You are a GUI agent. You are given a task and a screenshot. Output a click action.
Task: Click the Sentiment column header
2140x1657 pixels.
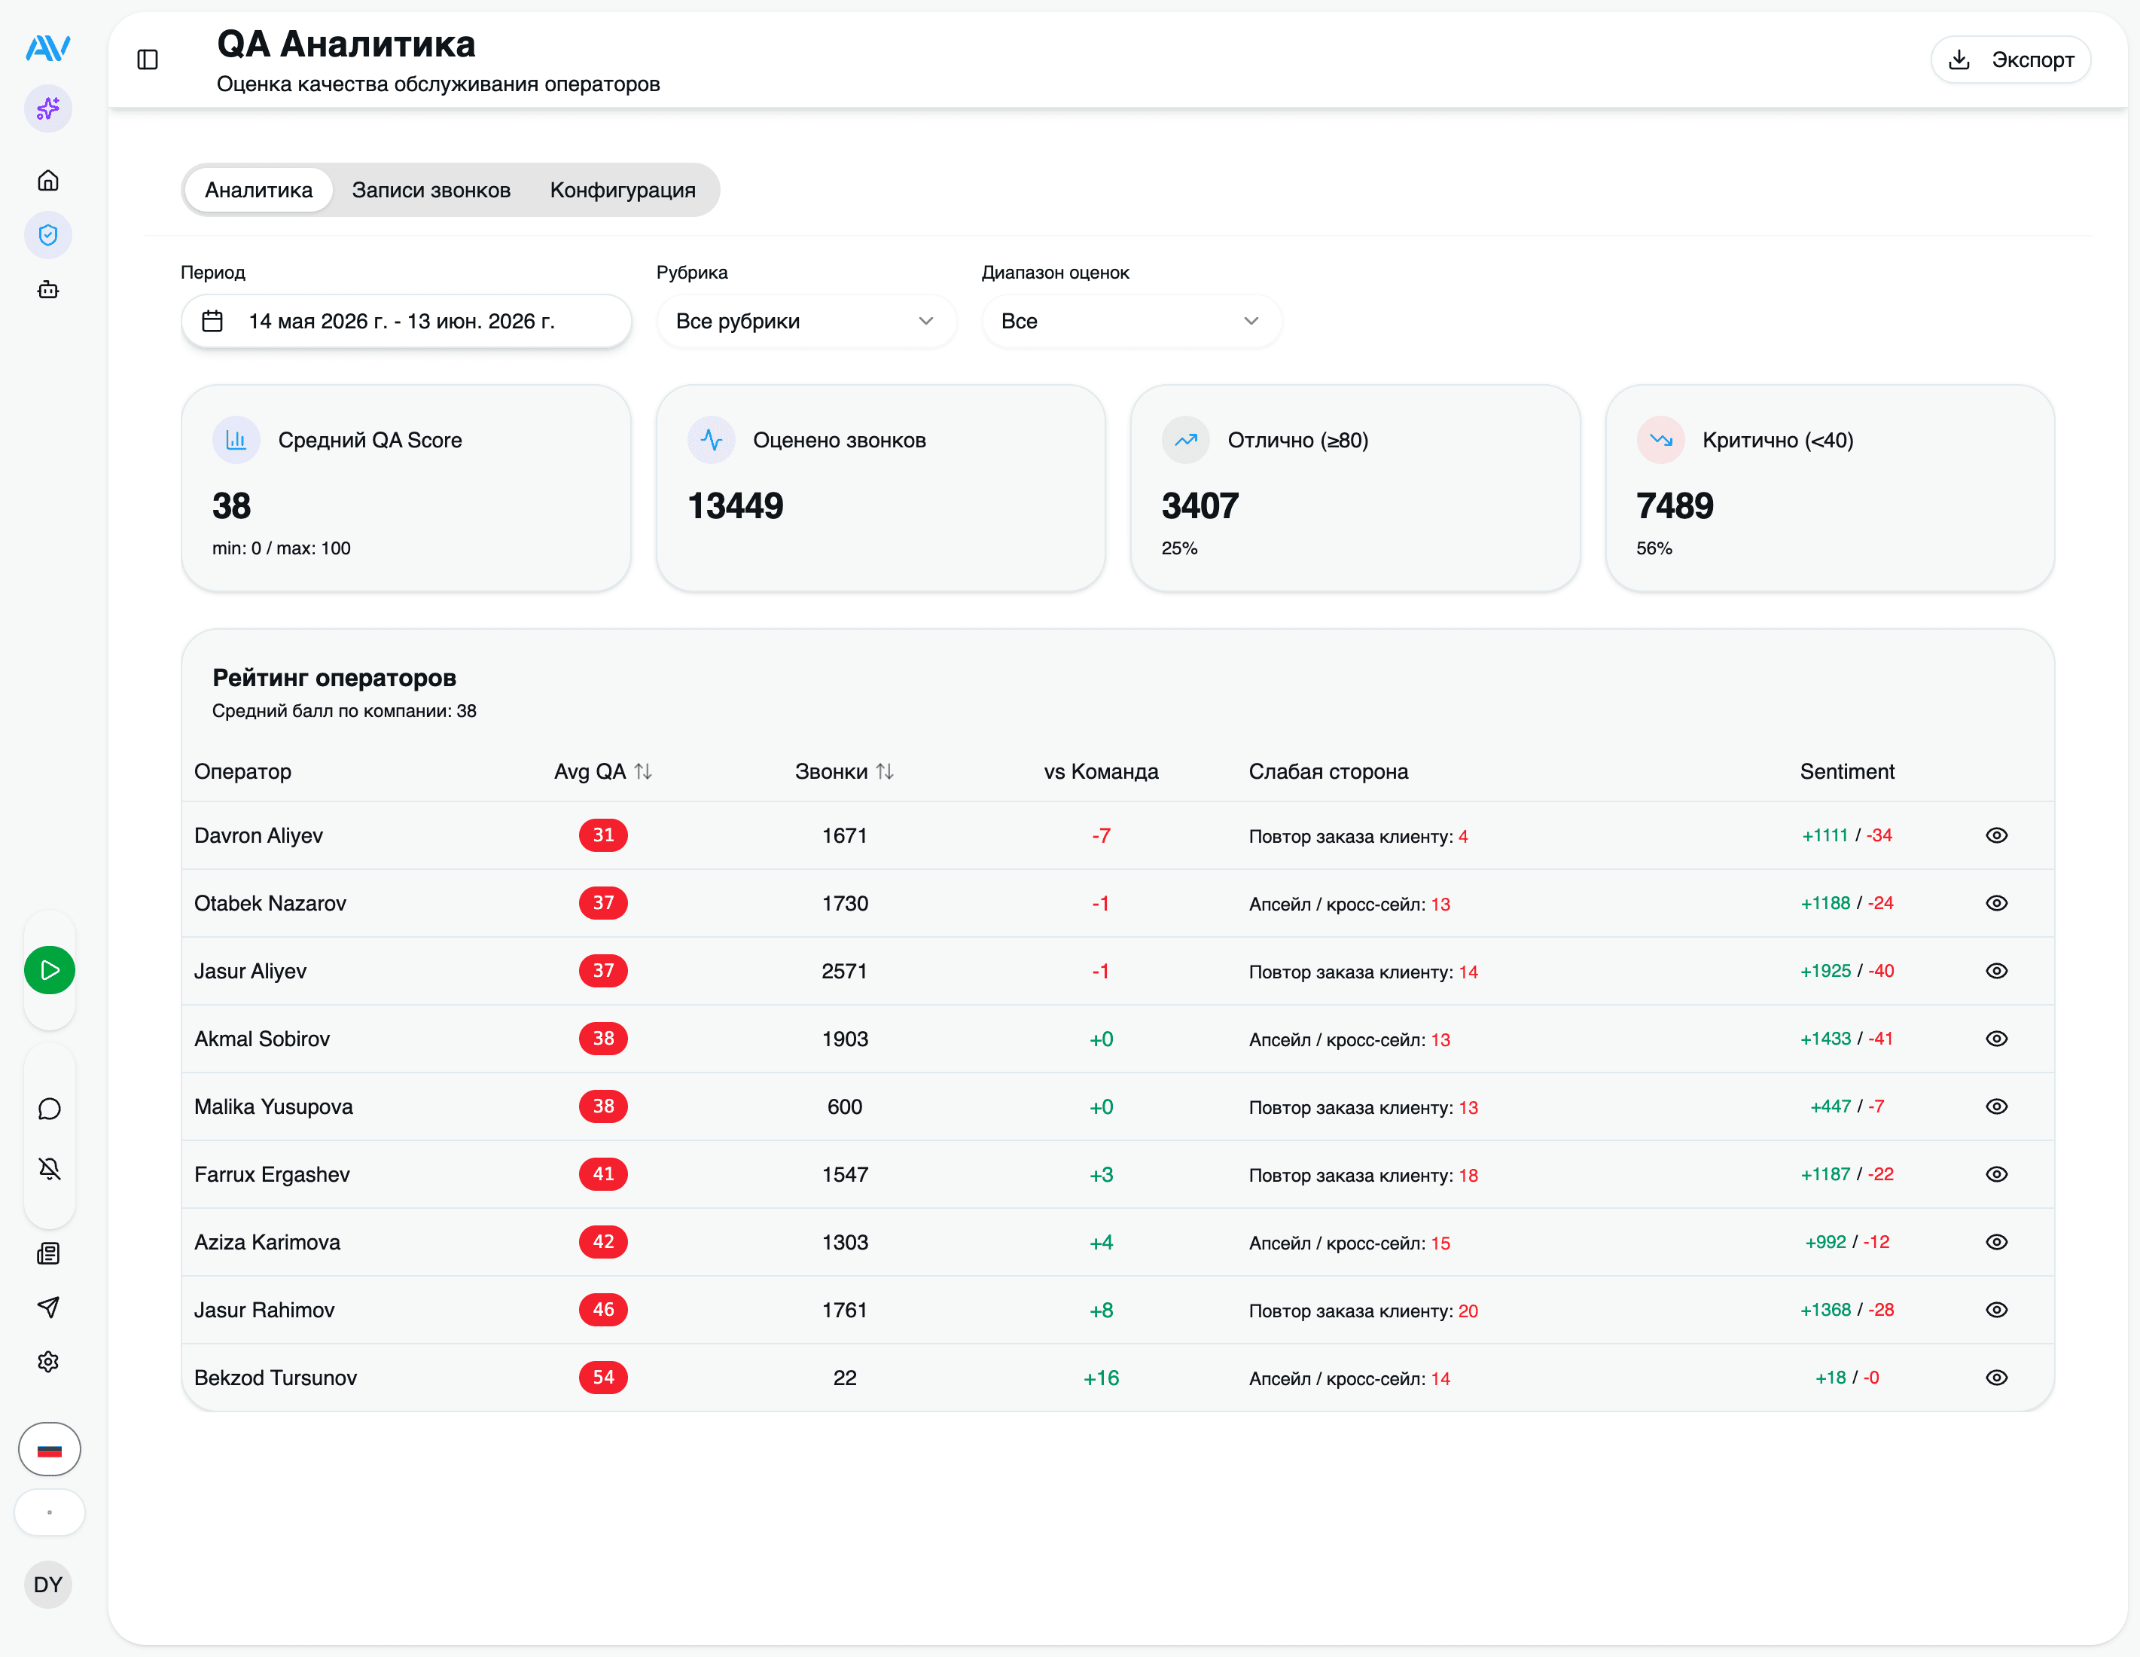[1847, 772]
